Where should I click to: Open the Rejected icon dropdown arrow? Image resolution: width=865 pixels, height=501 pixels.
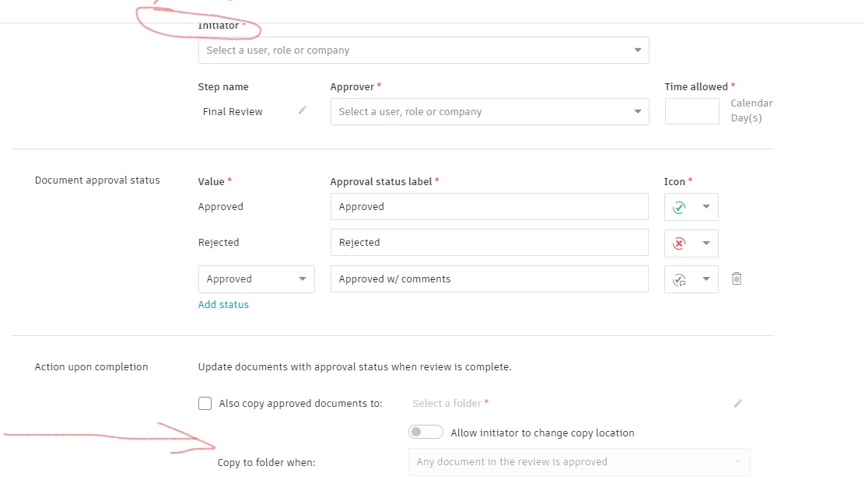706,243
